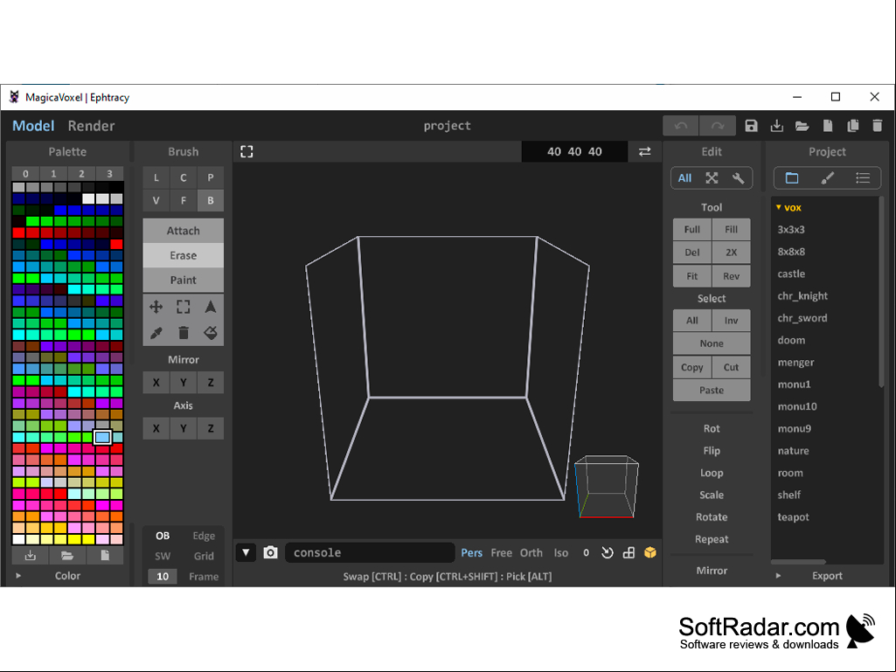896x672 pixels.
Task: Expand the Flip section in Edit panel
Action: click(x=712, y=450)
